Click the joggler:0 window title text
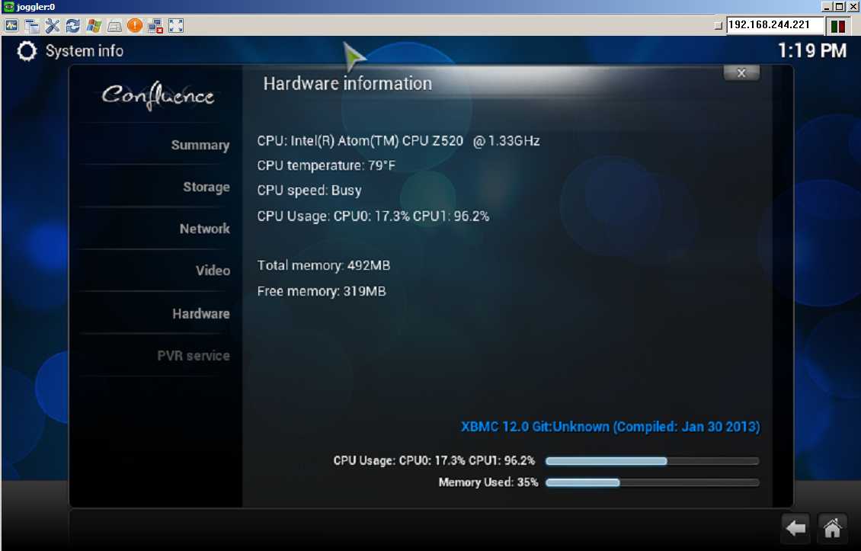This screenshot has width=861, height=551. coord(36,7)
